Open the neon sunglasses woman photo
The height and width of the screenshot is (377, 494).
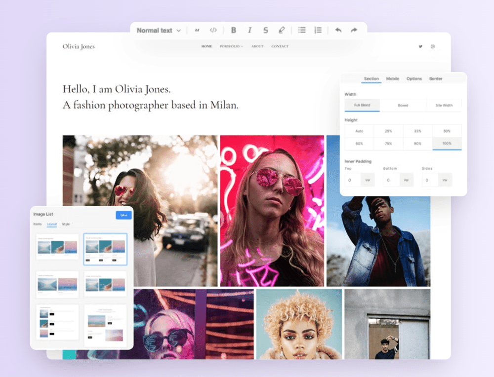pos(272,211)
